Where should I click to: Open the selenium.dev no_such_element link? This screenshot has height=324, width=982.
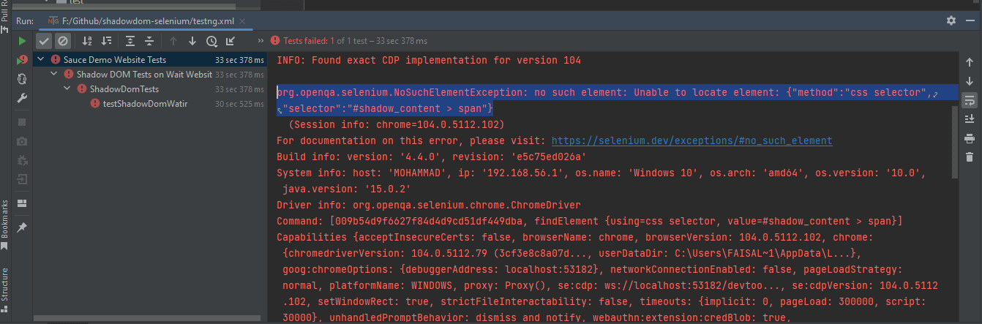(x=691, y=140)
